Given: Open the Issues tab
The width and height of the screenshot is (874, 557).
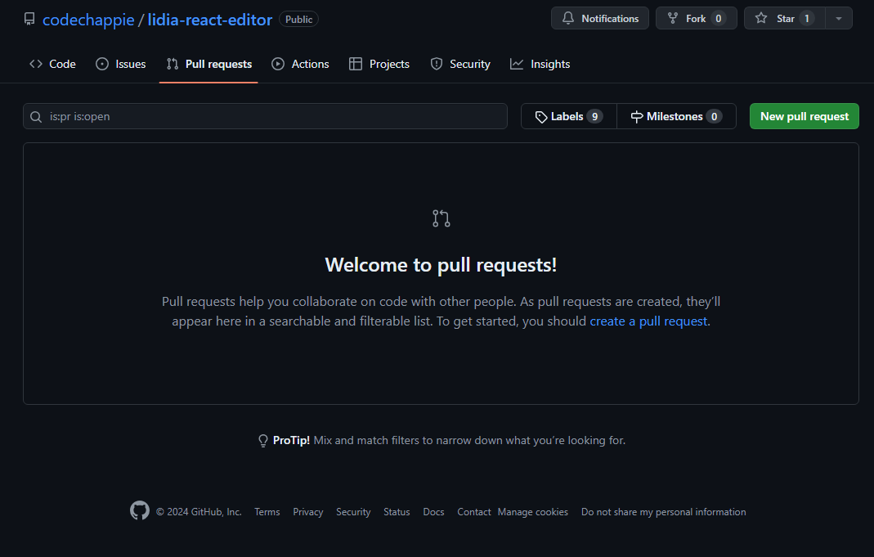Looking at the screenshot, I should [120, 64].
